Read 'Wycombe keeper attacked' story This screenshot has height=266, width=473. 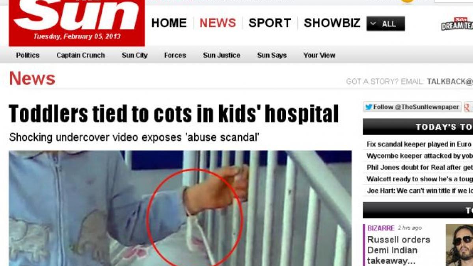coord(419,156)
